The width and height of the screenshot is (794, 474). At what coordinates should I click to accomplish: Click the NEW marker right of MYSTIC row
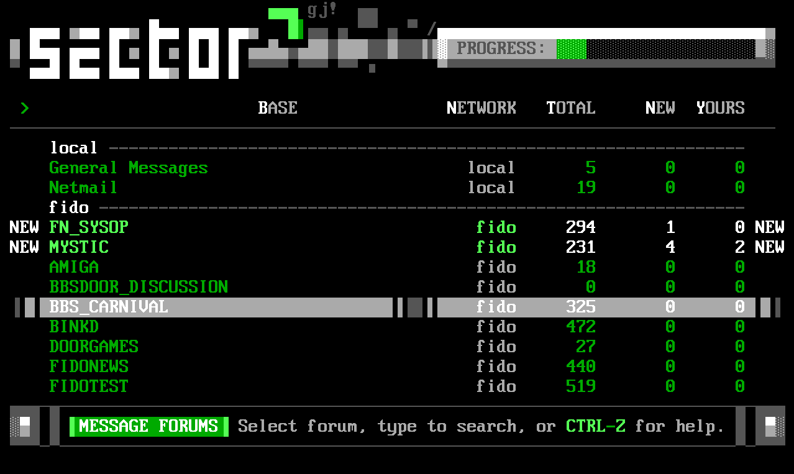(769, 247)
